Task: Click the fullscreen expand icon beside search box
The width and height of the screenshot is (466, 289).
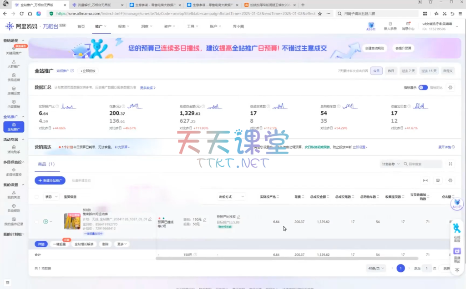Action: 450,164
